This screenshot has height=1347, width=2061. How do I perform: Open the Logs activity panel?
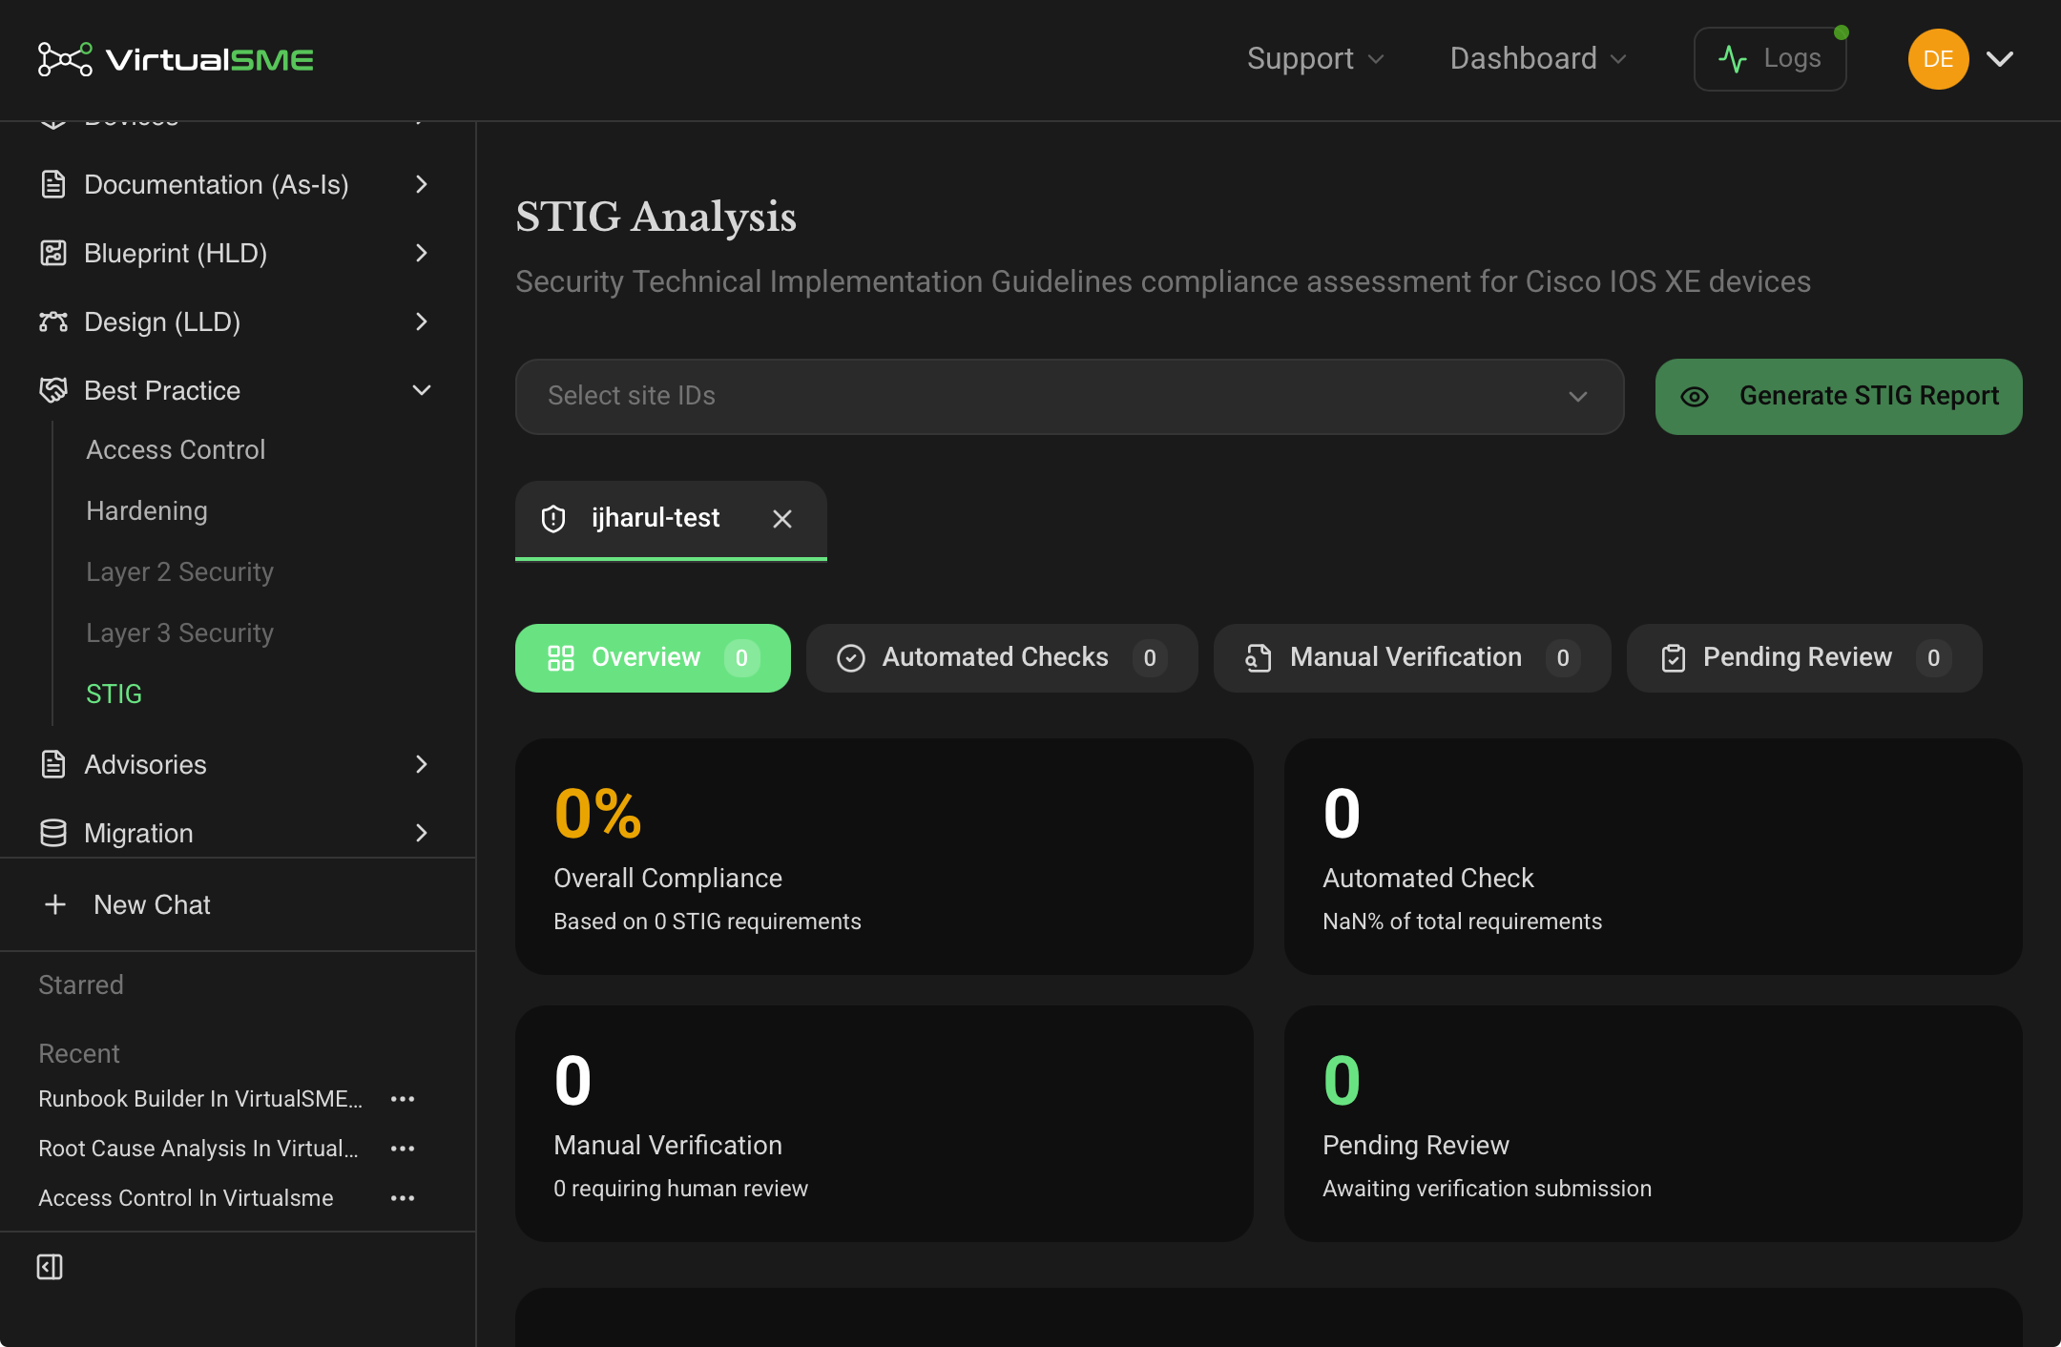coord(1770,59)
